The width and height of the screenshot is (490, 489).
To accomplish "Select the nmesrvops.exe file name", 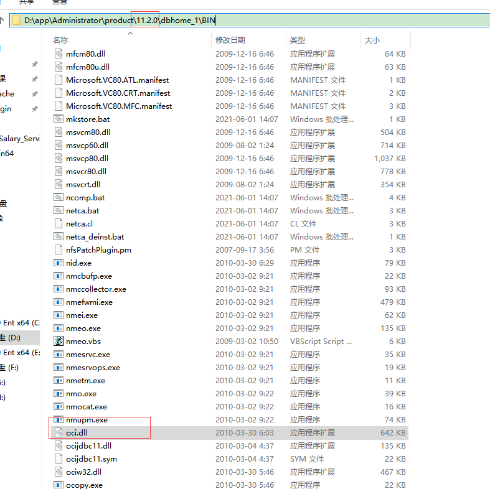I will pos(93,368).
